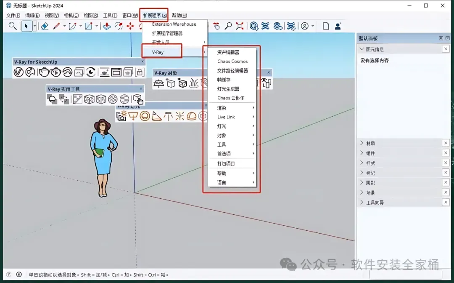This screenshot has height=283, width=454.
Task: Click the V-Ray fur object icon
Action: (x=194, y=83)
